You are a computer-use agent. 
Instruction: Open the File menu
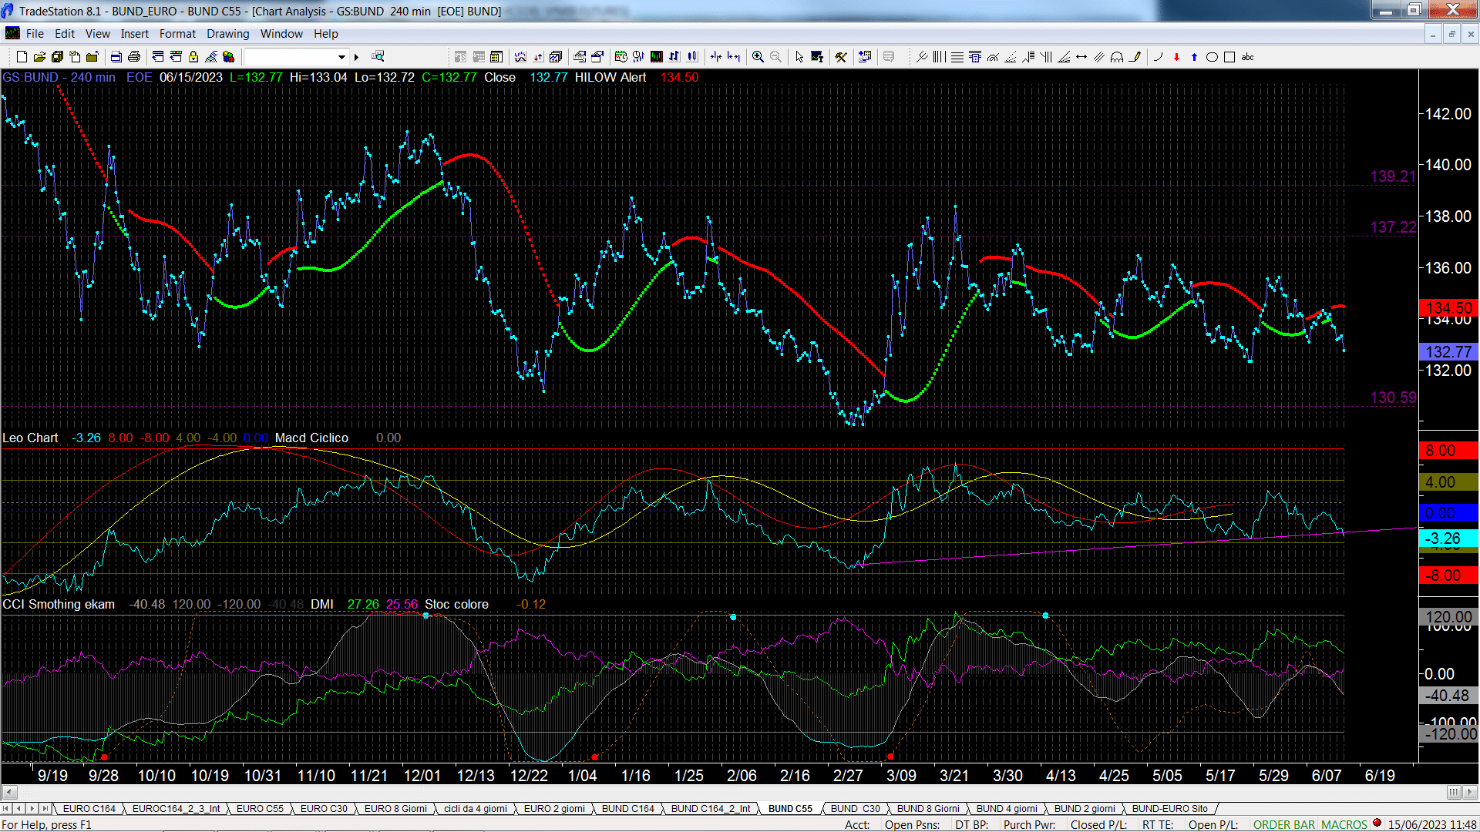[35, 34]
